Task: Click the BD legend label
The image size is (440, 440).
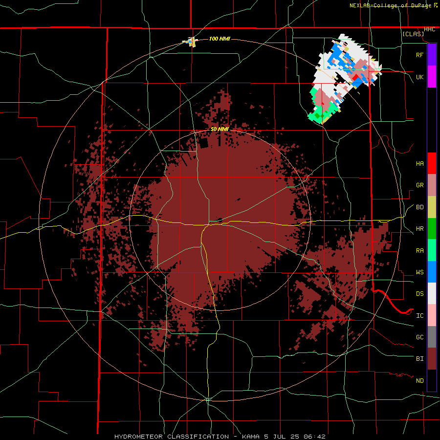Action: tap(419, 207)
